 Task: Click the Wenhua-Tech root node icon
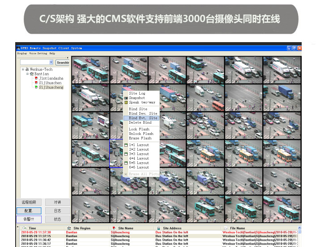(x=27, y=69)
